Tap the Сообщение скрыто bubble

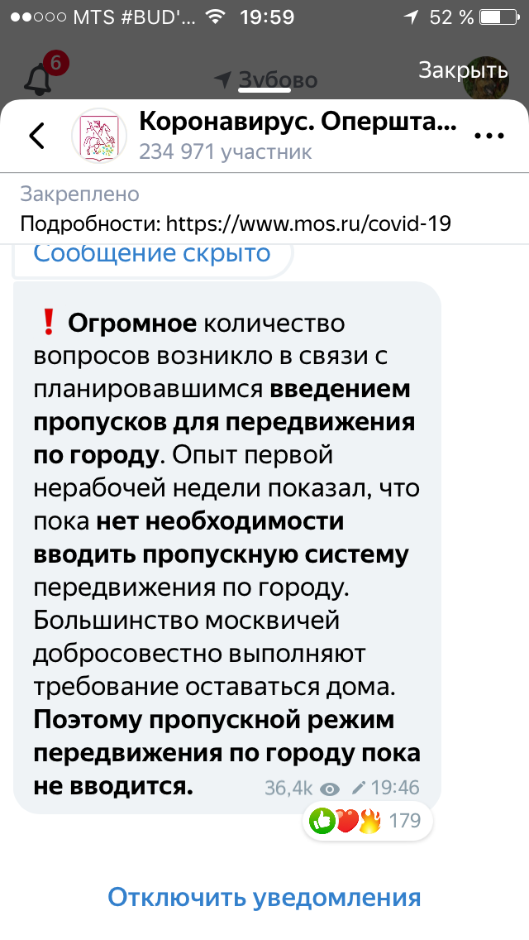[152, 253]
